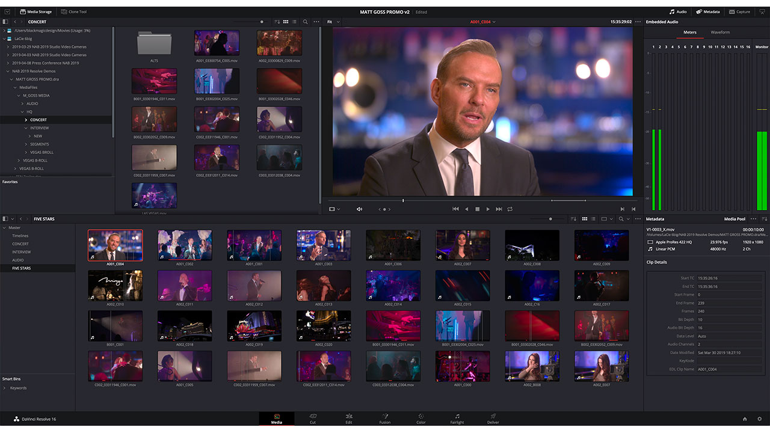Enable loop playback in the viewer
The width and height of the screenshot is (770, 433).
click(x=510, y=209)
